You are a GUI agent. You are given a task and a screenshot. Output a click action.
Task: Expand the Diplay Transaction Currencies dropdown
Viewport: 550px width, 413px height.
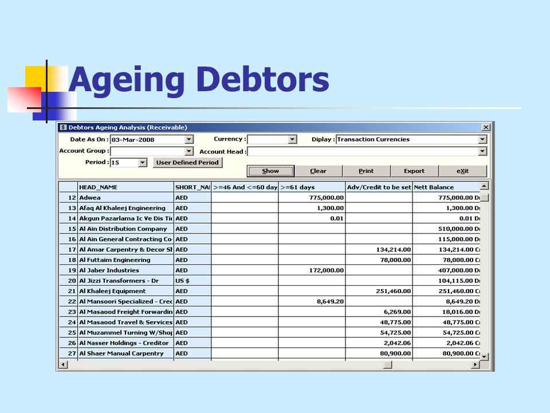click(482, 139)
